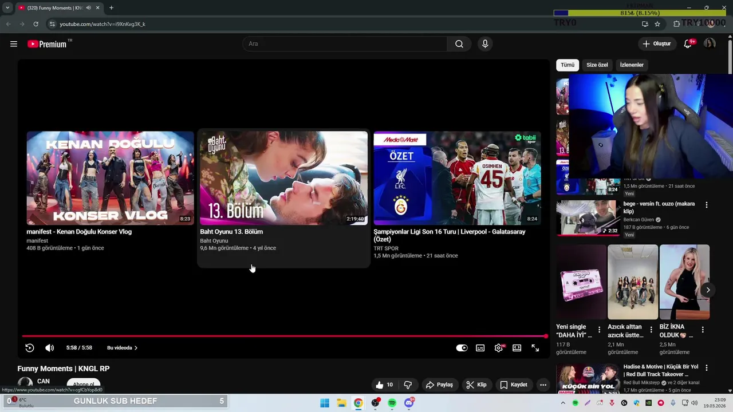The width and height of the screenshot is (733, 412).
Task: Open File Explorer from the taskbar
Action: (341, 403)
